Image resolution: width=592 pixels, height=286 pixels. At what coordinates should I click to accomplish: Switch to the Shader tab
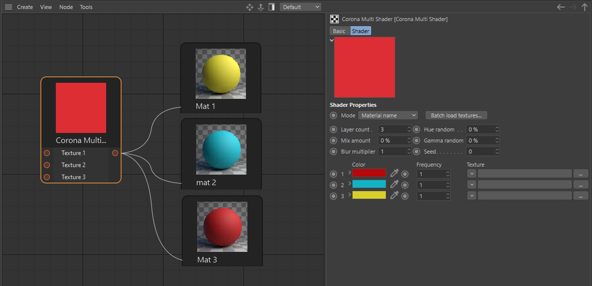361,31
